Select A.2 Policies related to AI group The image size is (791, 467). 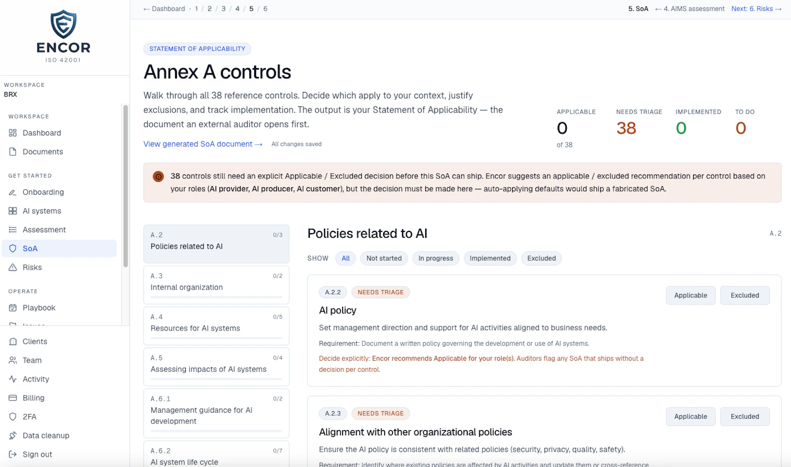[x=216, y=244]
